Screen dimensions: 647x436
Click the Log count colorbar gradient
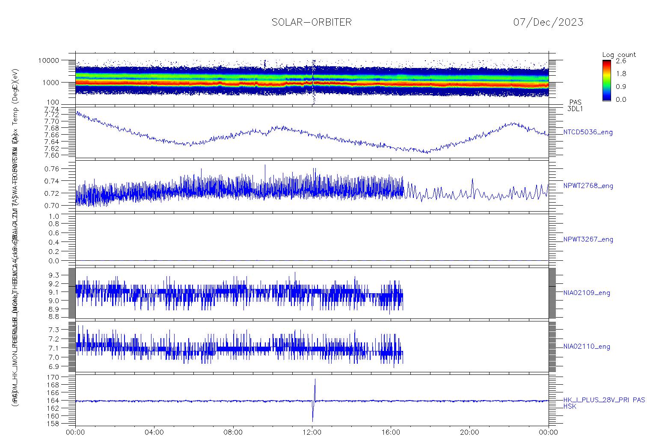[606, 80]
